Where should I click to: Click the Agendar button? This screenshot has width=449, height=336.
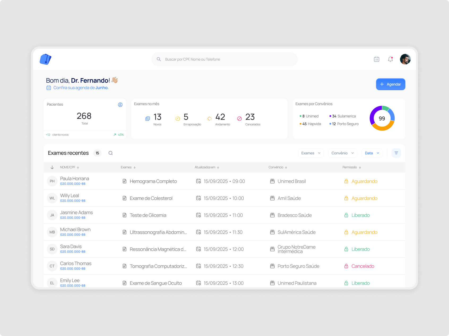391,84
